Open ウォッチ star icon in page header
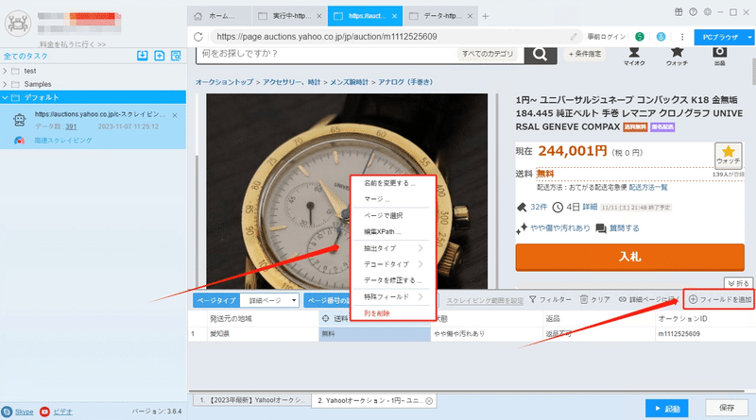The width and height of the screenshot is (756, 420). pyautogui.click(x=677, y=56)
